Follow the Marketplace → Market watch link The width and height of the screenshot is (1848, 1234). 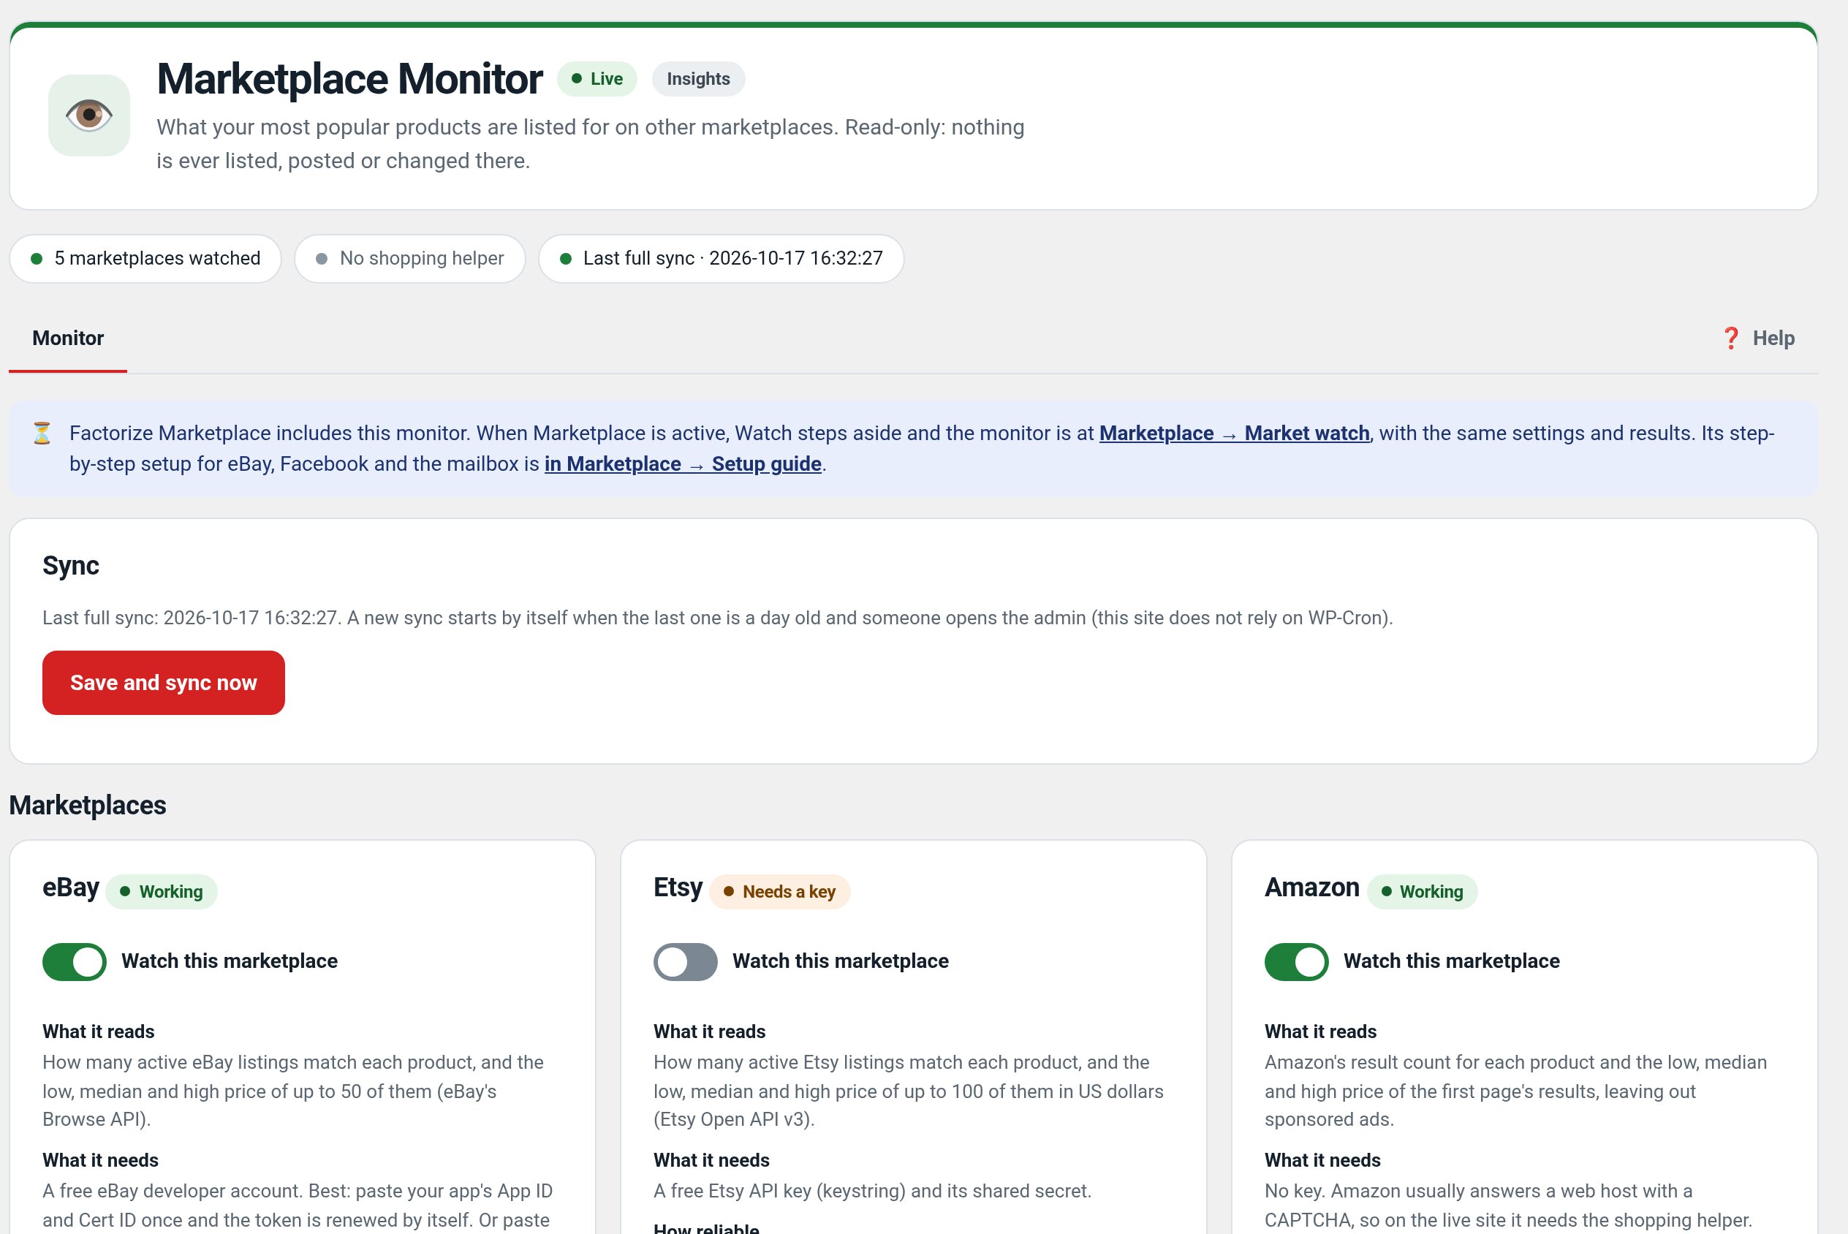[x=1235, y=434]
